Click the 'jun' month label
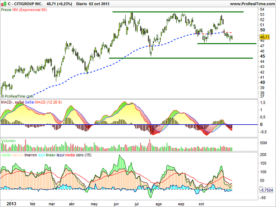Screen dimensions: 276x207 pyautogui.click(x=116, y=204)
